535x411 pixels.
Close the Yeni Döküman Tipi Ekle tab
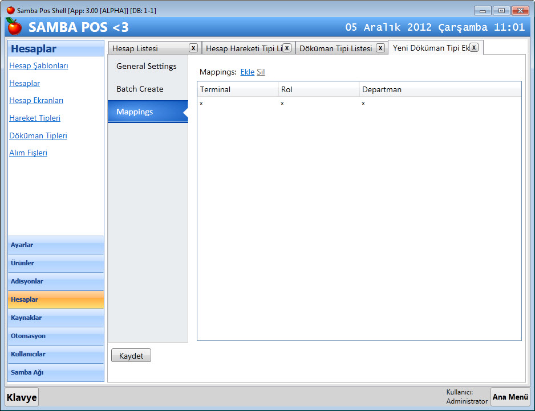(x=473, y=47)
